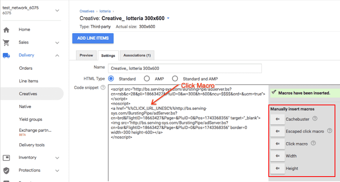The height and width of the screenshot is (182, 340).
Task: Click the Inventory icon in sidebar
Action: (x=6, y=158)
